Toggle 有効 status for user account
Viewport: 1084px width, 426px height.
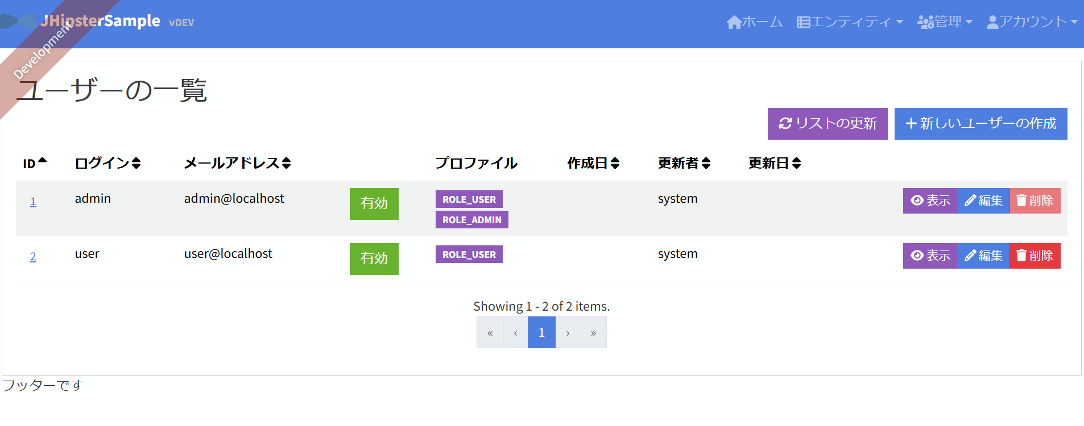(x=374, y=258)
